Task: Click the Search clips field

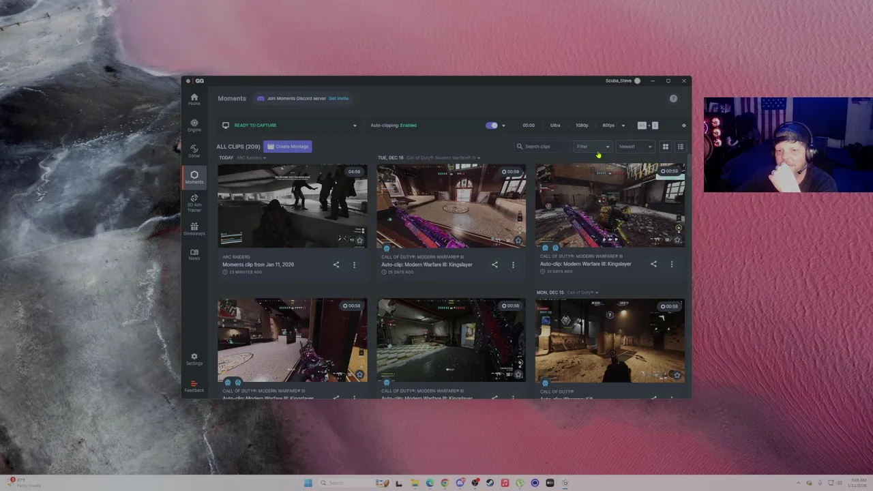Action: pyautogui.click(x=542, y=147)
